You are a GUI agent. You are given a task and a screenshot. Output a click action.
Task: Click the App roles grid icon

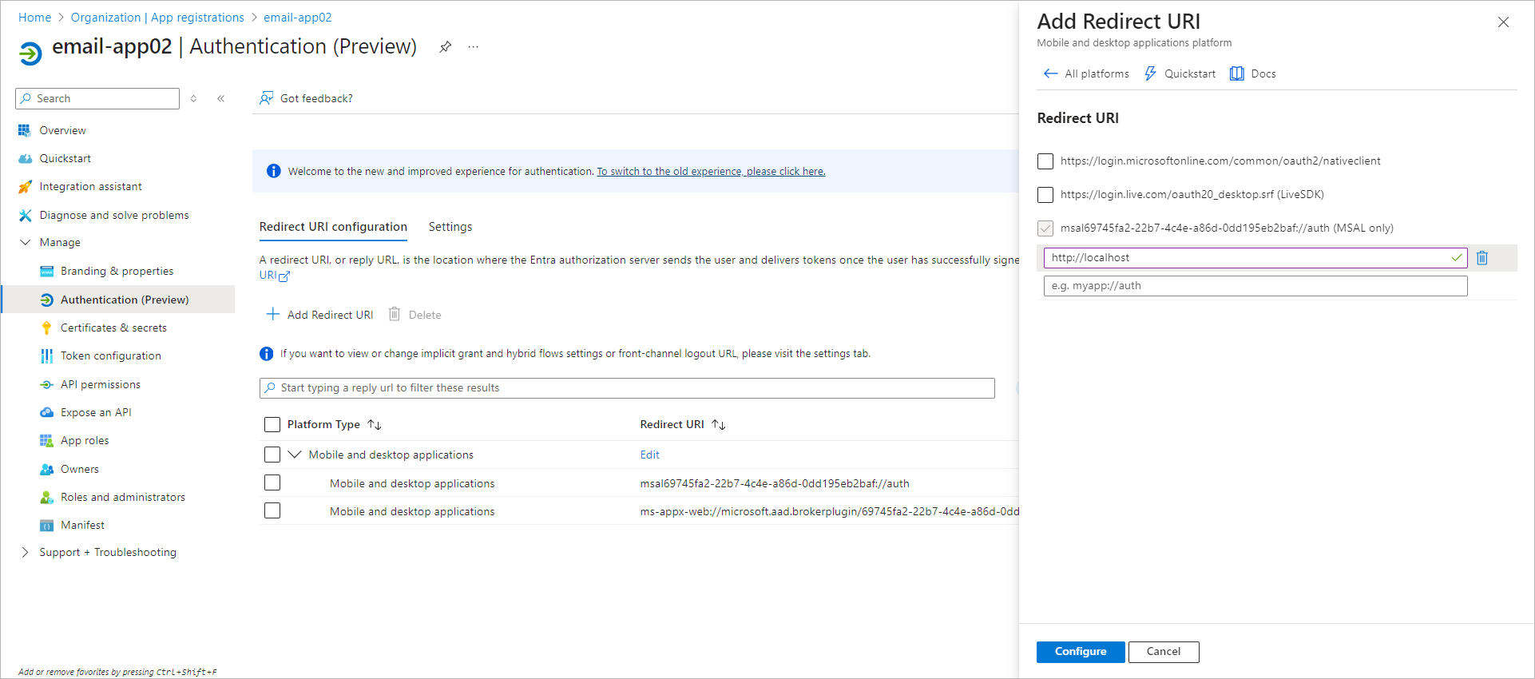(x=47, y=441)
